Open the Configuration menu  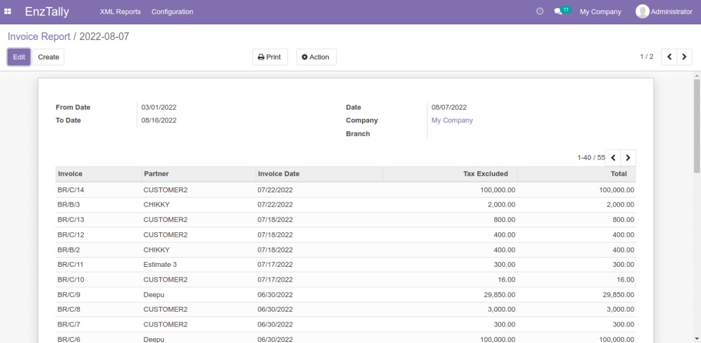(x=172, y=12)
